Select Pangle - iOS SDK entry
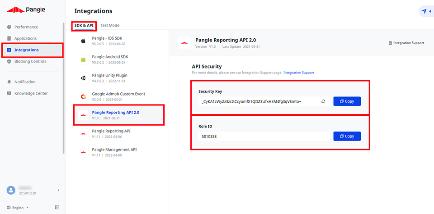 pyautogui.click(x=119, y=41)
